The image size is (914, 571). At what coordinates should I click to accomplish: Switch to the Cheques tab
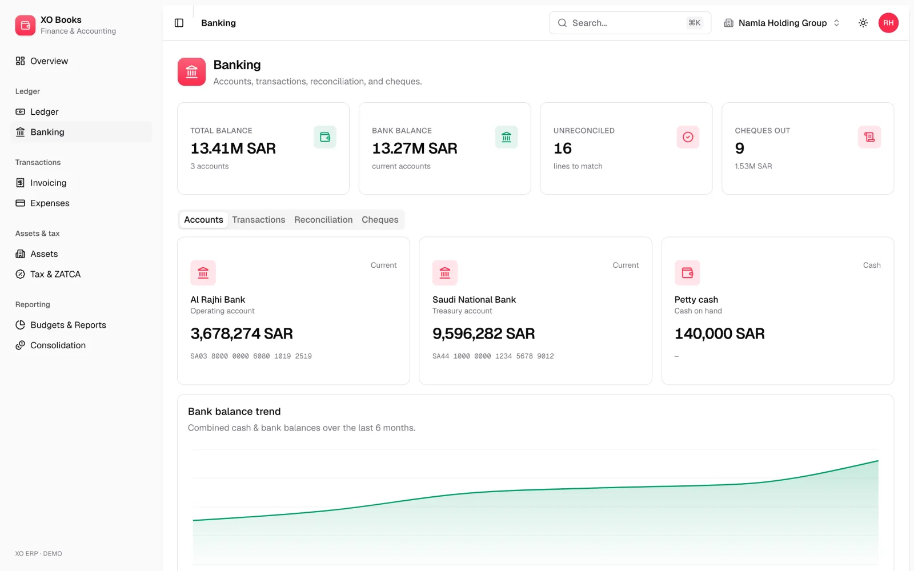point(380,220)
